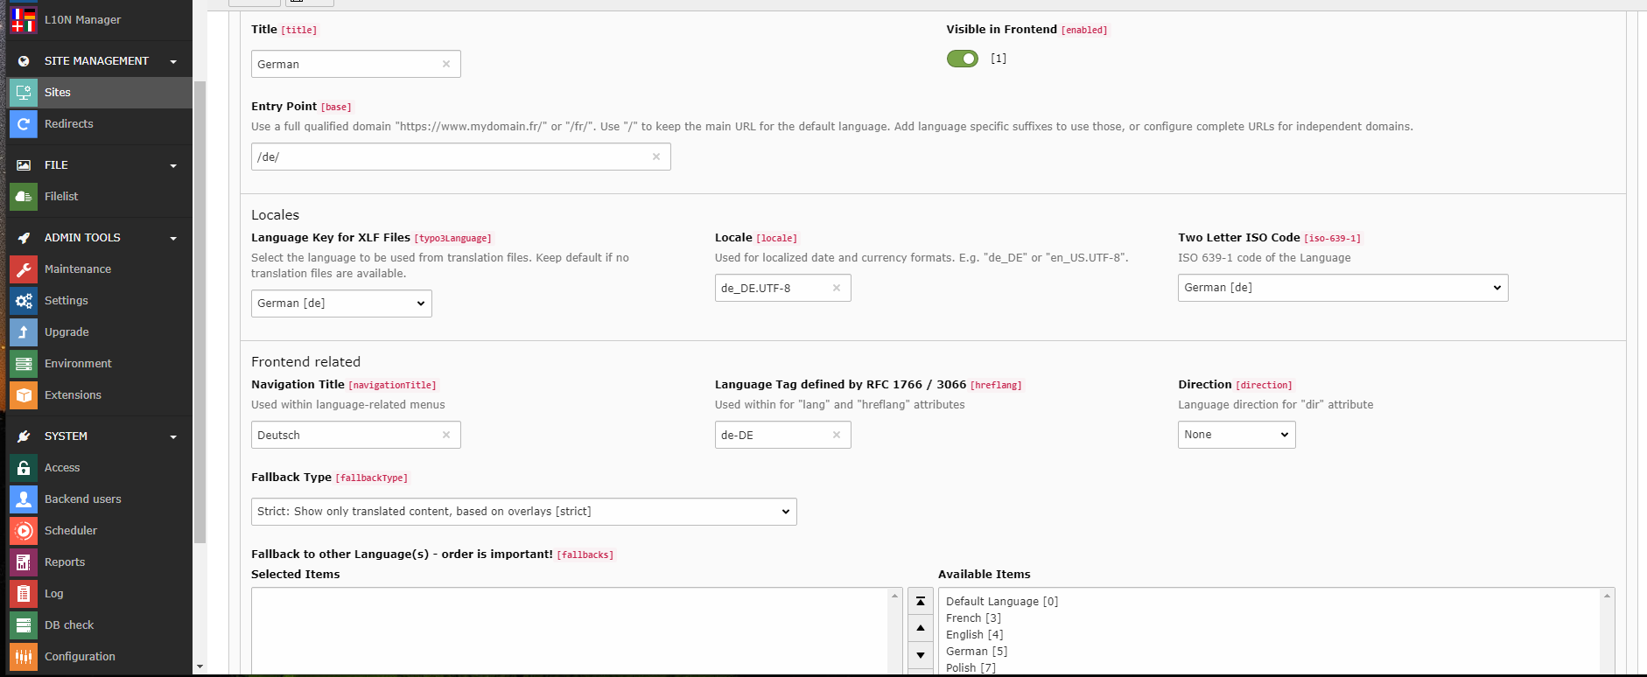This screenshot has height=677, width=1647.
Task: Click the Extensions box icon
Action: (x=24, y=395)
